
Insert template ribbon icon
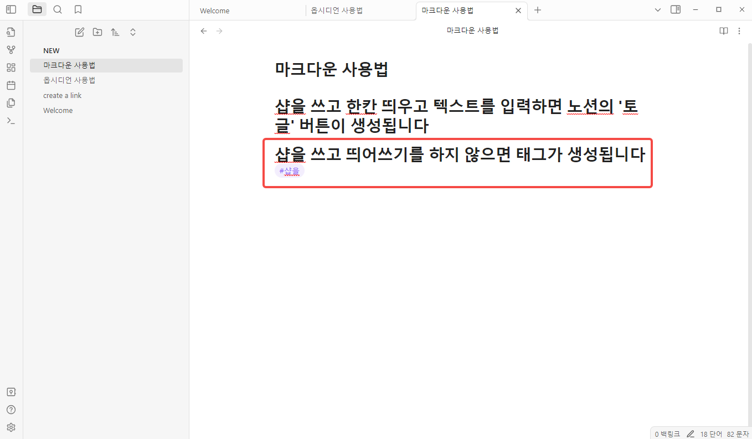point(11,103)
